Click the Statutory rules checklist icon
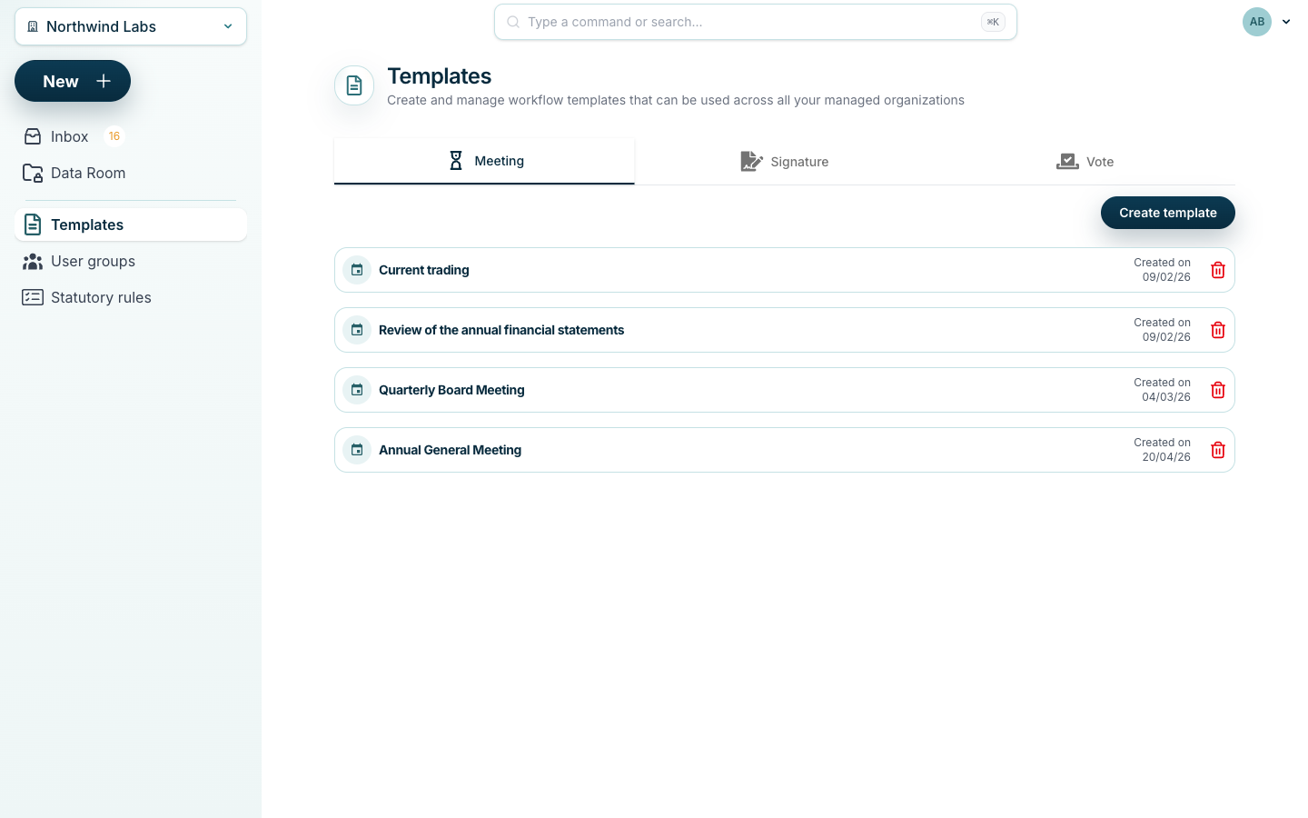The image size is (1308, 818). [33, 297]
